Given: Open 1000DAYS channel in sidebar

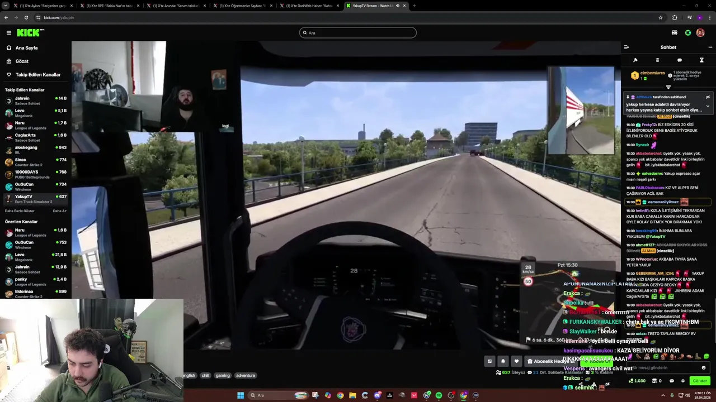Looking at the screenshot, I should [x=36, y=174].
